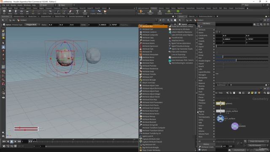The height and width of the screenshot is (152, 270).
Task: Select the OUT_surface null node
Action: pos(220,119)
